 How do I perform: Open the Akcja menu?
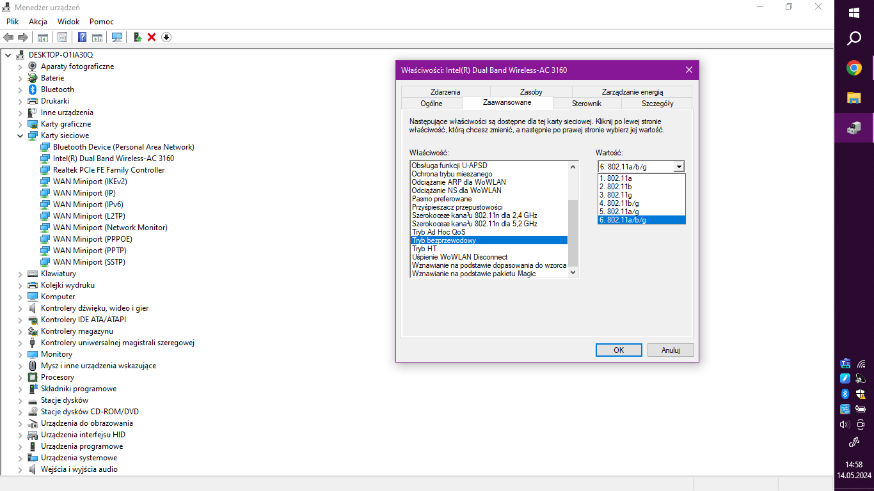pyautogui.click(x=38, y=21)
